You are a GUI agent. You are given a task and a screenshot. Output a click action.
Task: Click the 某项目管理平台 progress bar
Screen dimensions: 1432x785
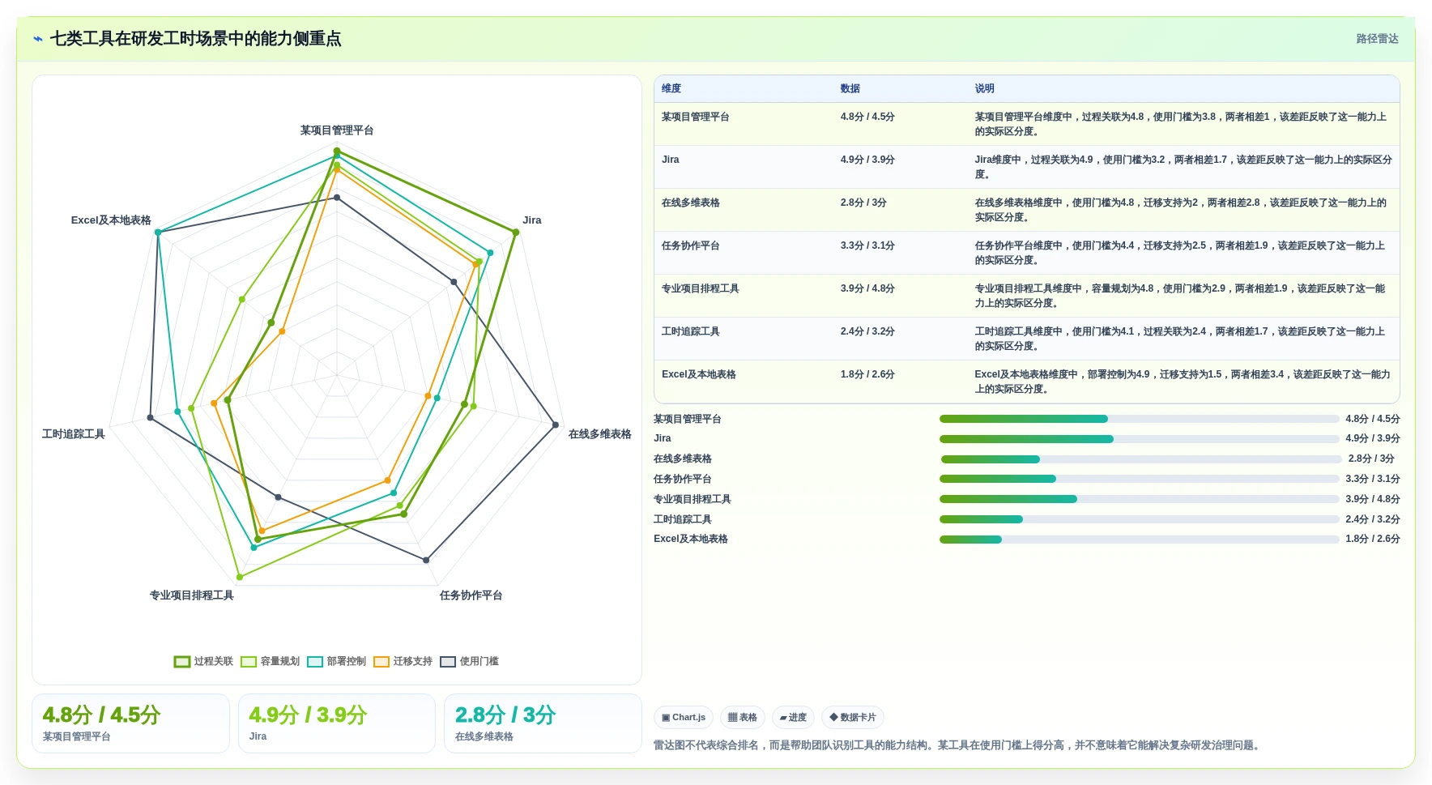1139,419
